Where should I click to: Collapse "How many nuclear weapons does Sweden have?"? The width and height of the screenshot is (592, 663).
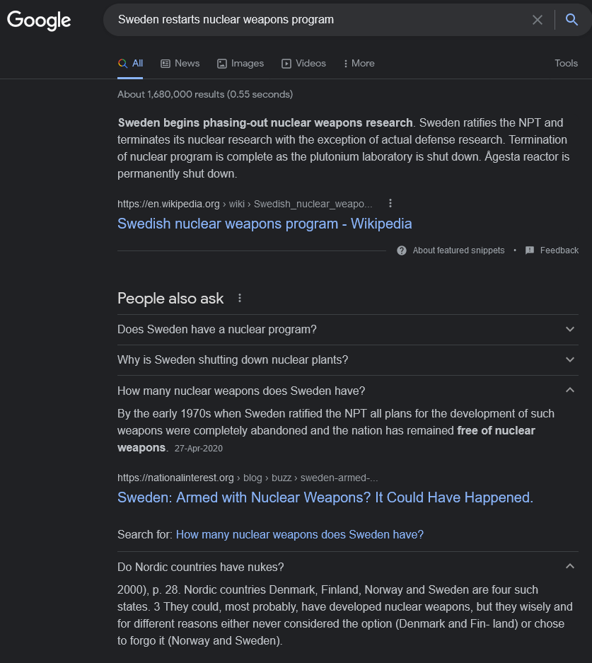point(570,391)
